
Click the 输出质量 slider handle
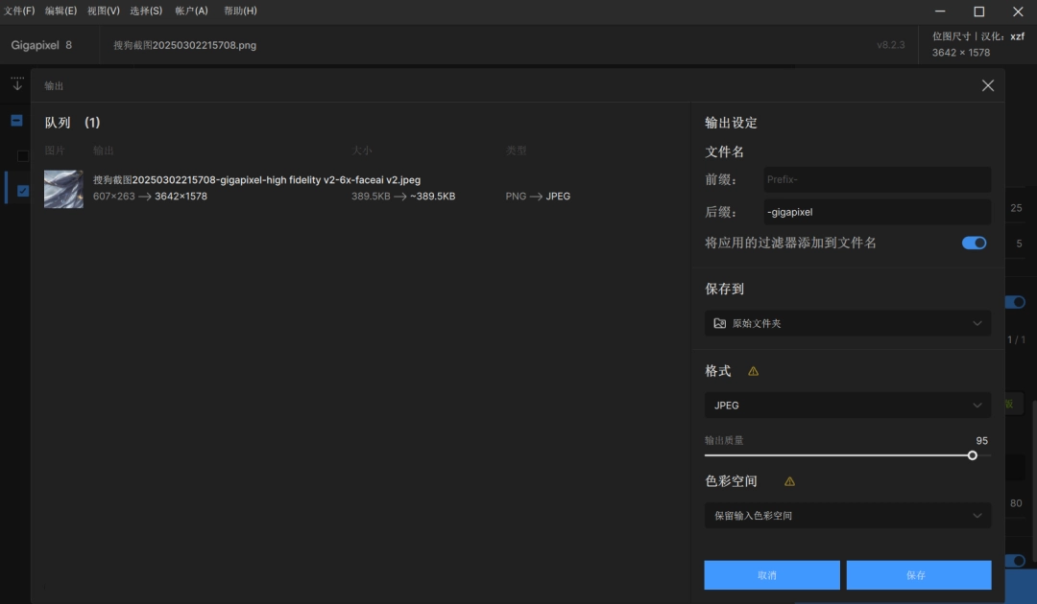[972, 455]
